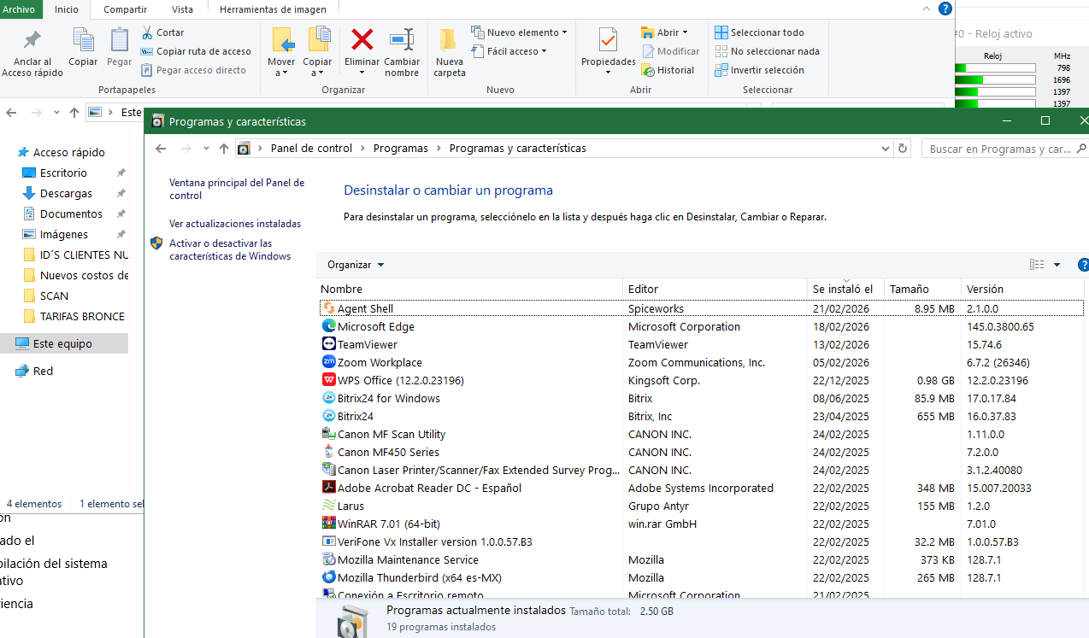The height and width of the screenshot is (638, 1089).
Task: Click the up arrow in Programas window
Action: pyautogui.click(x=224, y=149)
